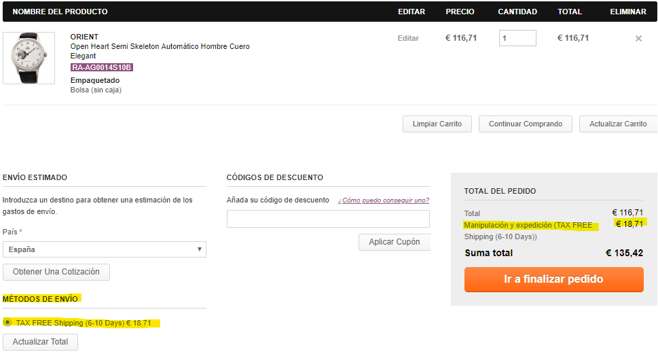The image size is (658, 352).
Task: Click the Limpiar Carrito button
Action: [437, 124]
